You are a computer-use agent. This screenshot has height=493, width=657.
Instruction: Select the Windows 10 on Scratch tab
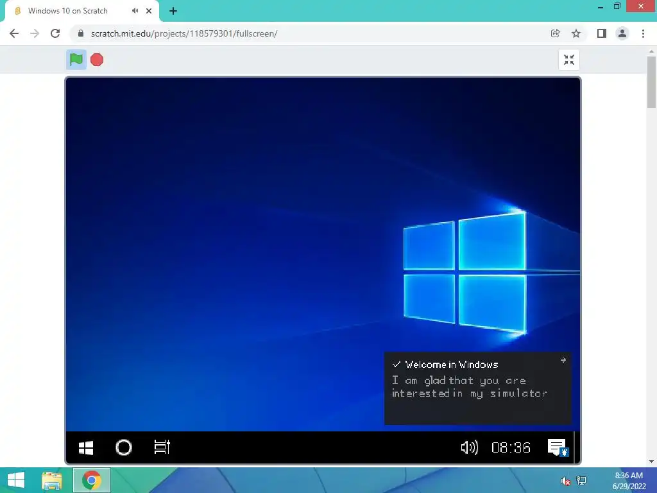point(81,11)
